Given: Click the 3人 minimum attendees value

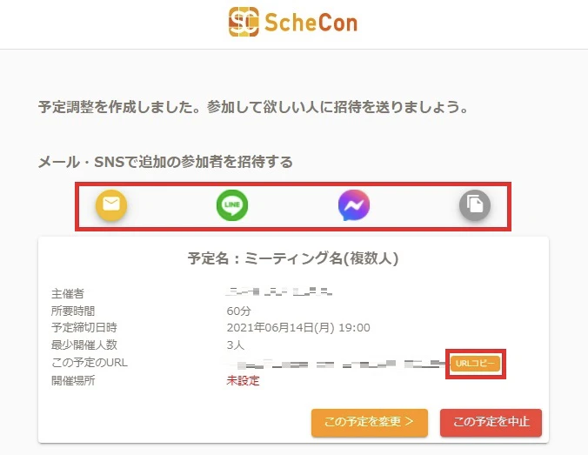Looking at the screenshot, I should [x=236, y=345].
